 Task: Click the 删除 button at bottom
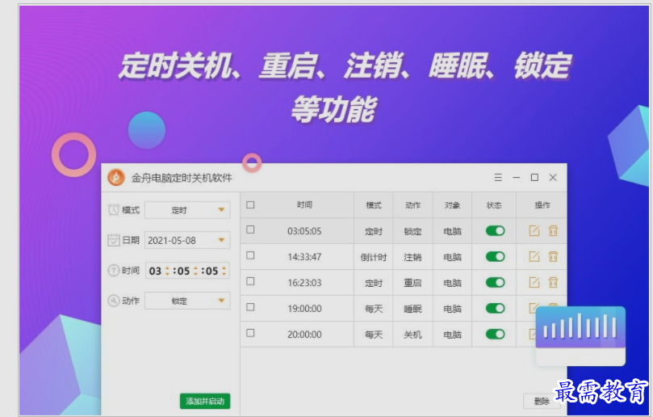click(x=542, y=401)
